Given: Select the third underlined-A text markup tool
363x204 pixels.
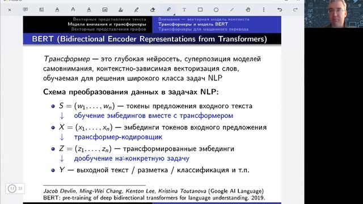Looking at the screenshot, I should [x=89, y=10].
